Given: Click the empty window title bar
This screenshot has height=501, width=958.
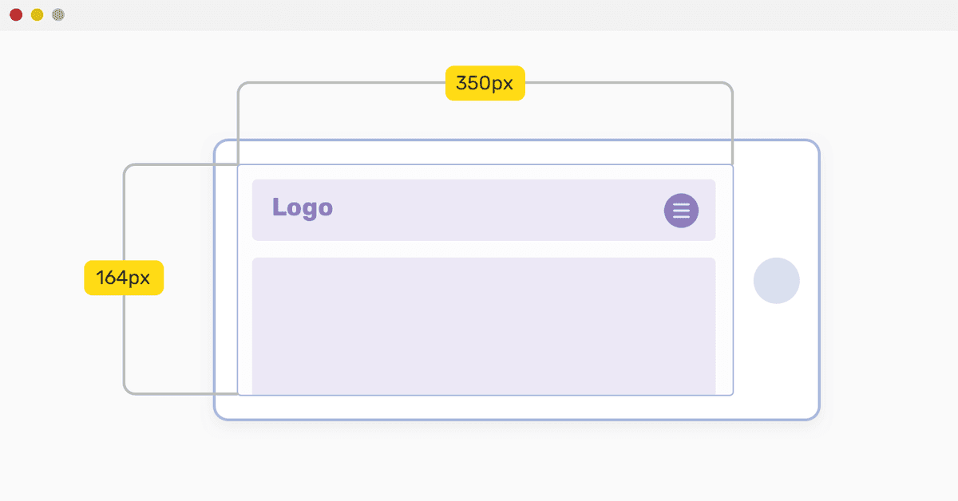Looking at the screenshot, I should point(479,15).
